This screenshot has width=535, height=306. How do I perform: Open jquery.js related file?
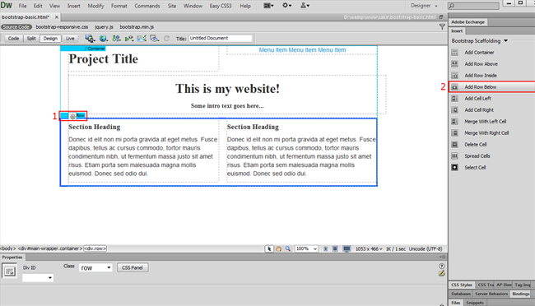click(104, 27)
